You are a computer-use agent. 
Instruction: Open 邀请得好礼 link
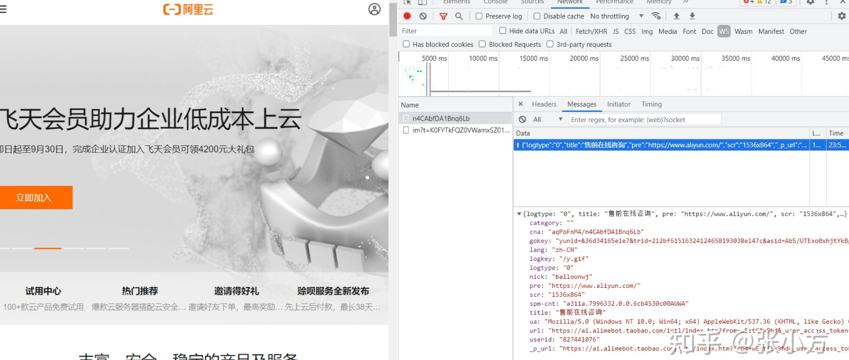(237, 291)
